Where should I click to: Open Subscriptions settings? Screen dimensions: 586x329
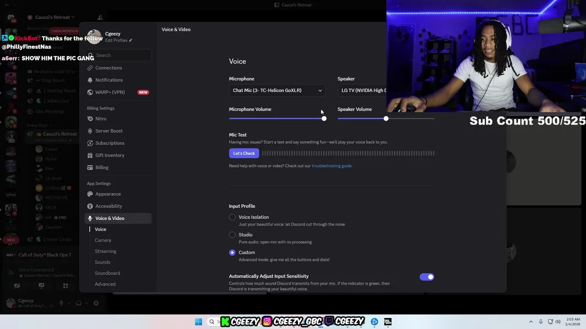(118, 143)
